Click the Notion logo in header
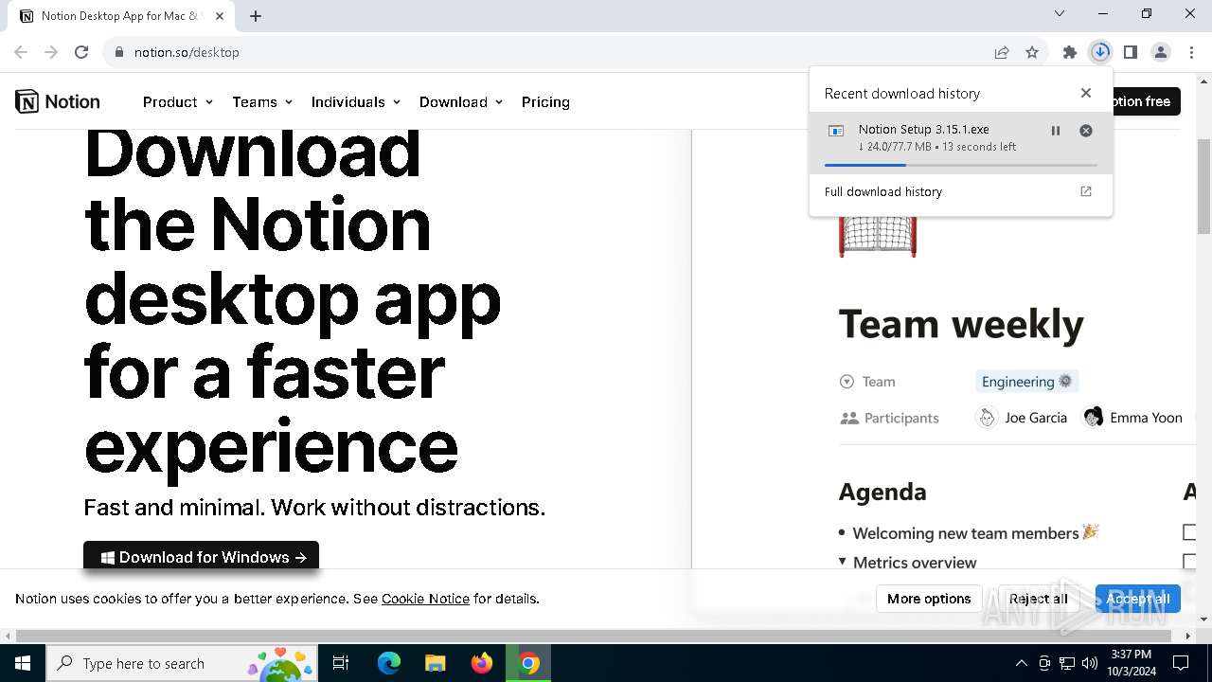Screen dimensions: 1212x682 [x=58, y=101]
